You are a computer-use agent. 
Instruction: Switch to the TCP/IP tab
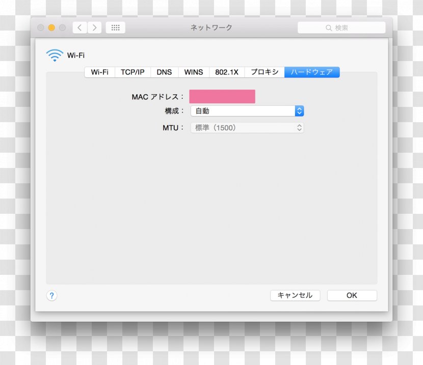tap(133, 72)
